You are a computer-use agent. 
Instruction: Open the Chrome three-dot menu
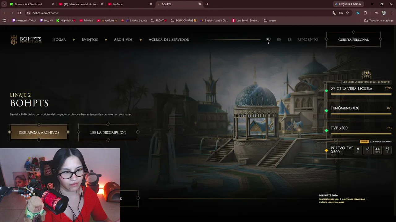391,13
